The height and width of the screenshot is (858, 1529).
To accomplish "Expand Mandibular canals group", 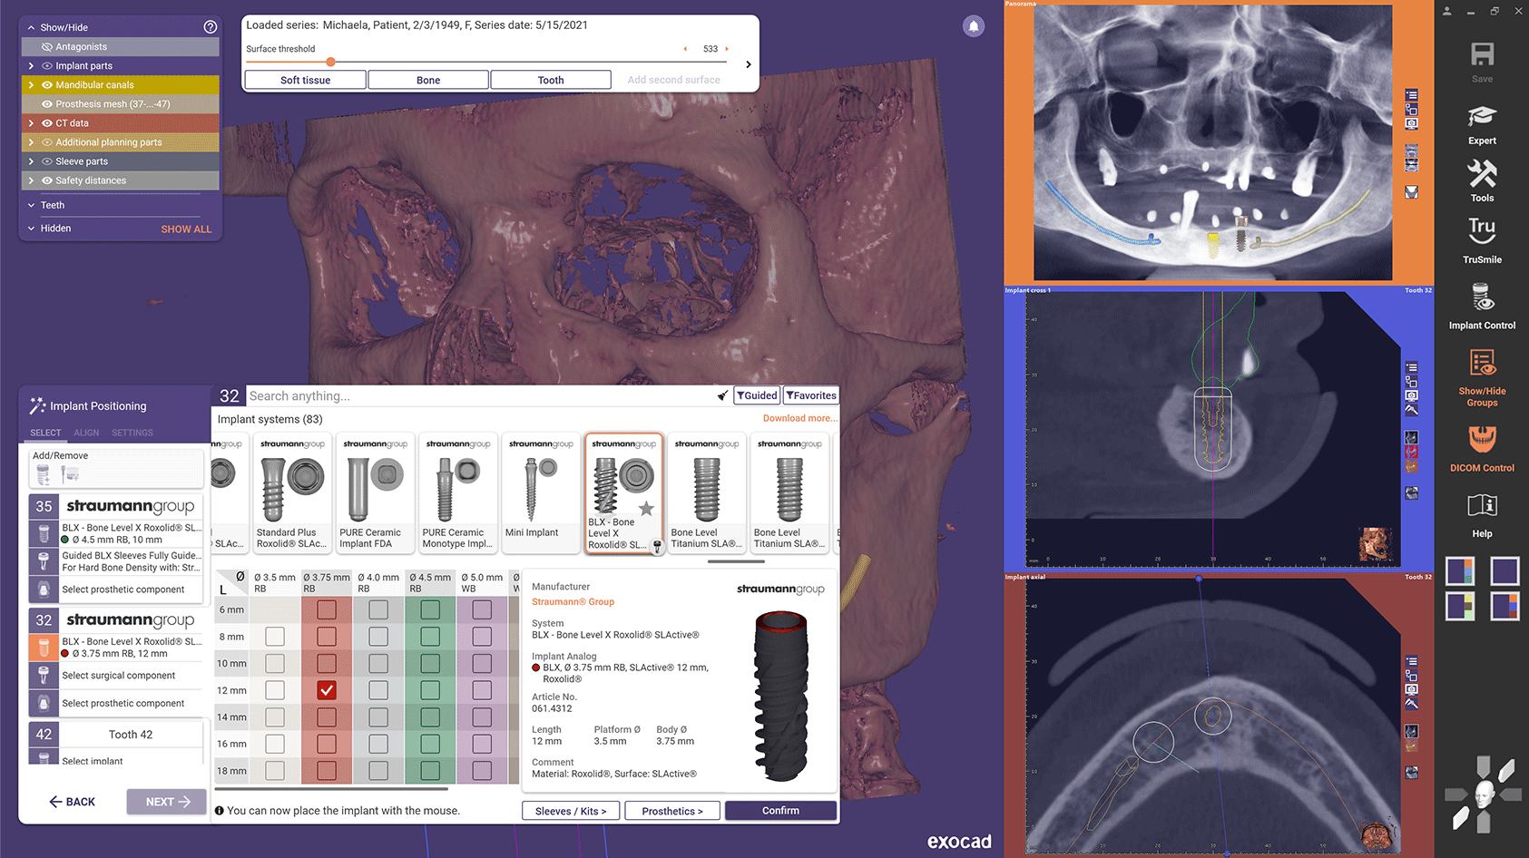I will coord(32,85).
